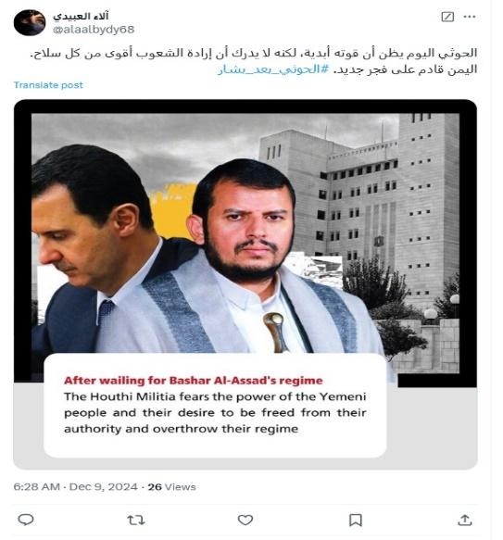Click the Translate post link

click(48, 85)
